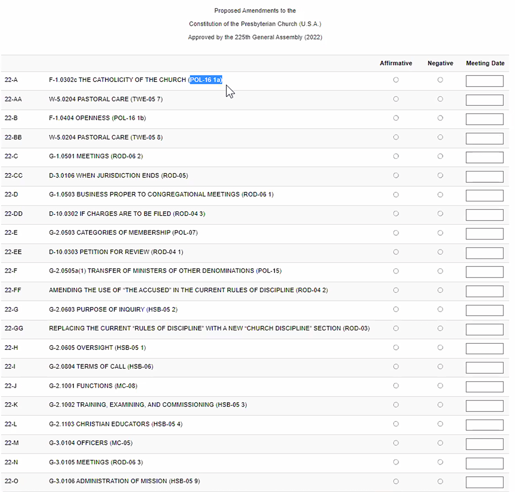Vote Negative on 22-CC When Jurisdiction Ends
The image size is (515, 492).
(x=440, y=176)
